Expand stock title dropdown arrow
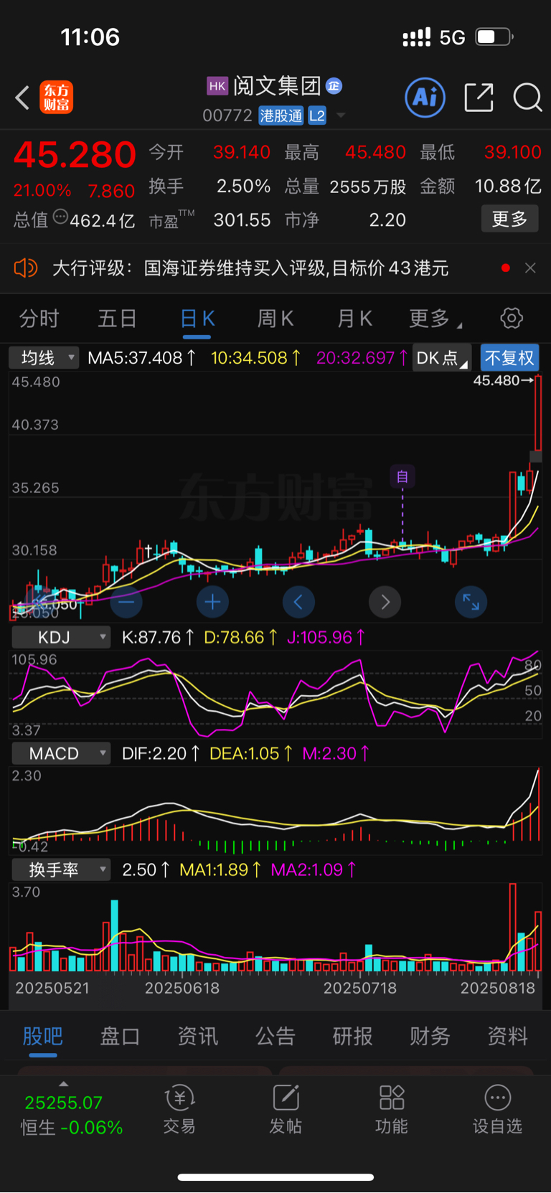 tap(341, 115)
